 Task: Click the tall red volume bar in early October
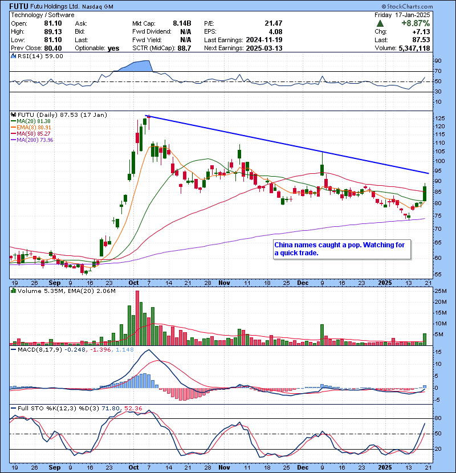pyautogui.click(x=137, y=318)
